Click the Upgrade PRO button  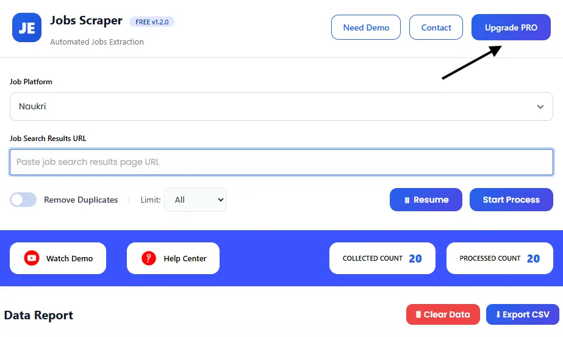[x=511, y=27]
